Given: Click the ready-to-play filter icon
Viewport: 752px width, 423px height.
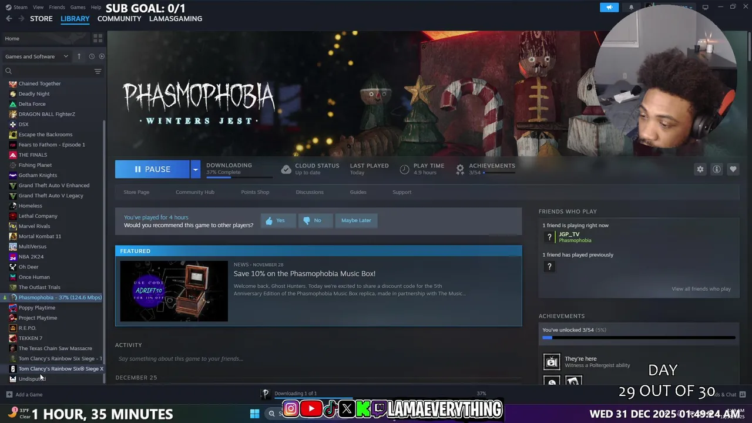Looking at the screenshot, I should [x=102, y=56].
